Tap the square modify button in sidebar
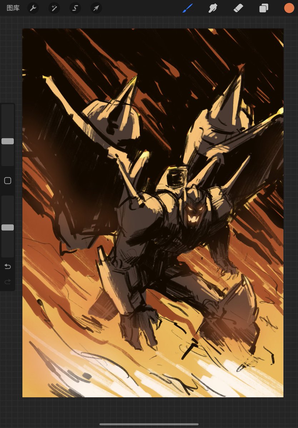298x428 pixels. pyautogui.click(x=8, y=181)
